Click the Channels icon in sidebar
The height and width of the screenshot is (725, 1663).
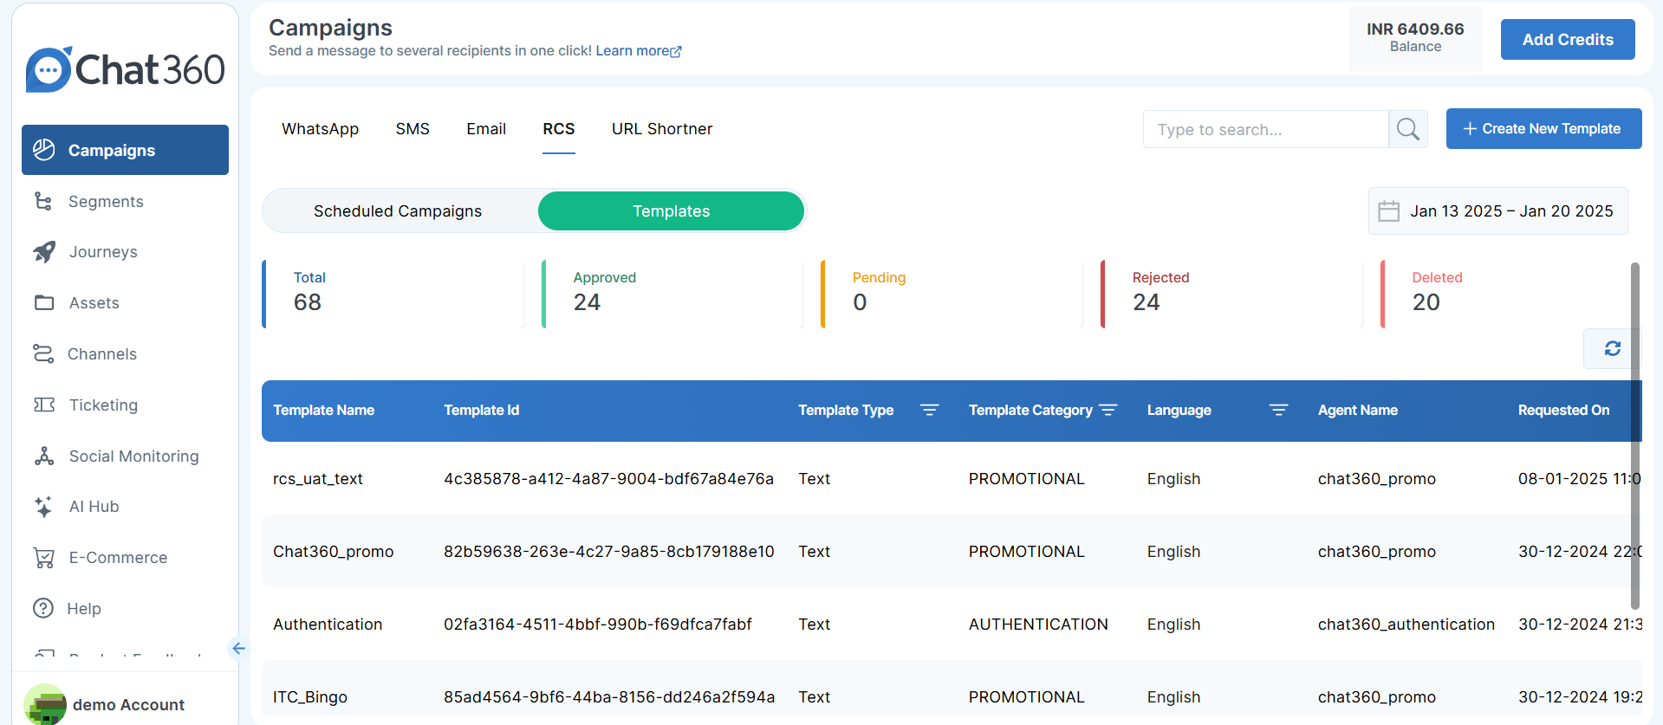(43, 353)
